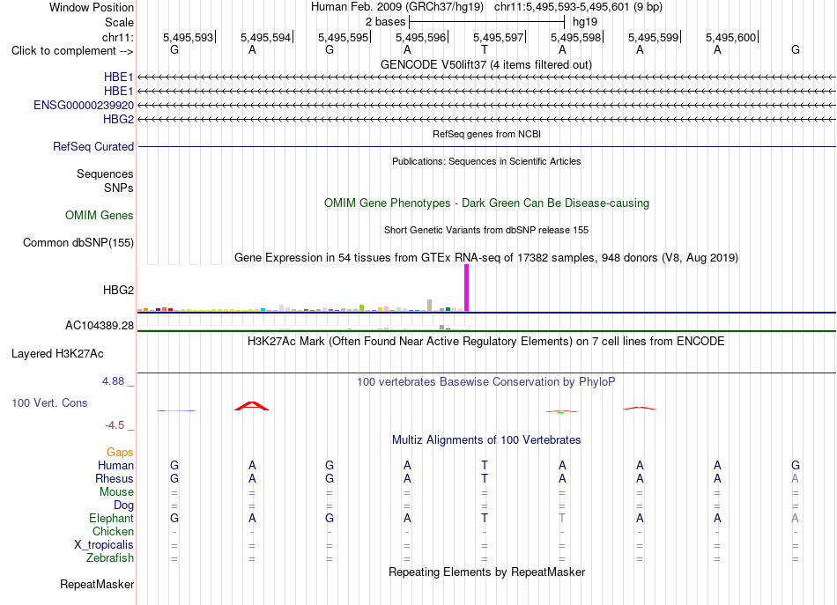Image resolution: width=837 pixels, height=605 pixels.
Task: Click the PhyloP Basewise Conservation title
Action: tap(485, 381)
